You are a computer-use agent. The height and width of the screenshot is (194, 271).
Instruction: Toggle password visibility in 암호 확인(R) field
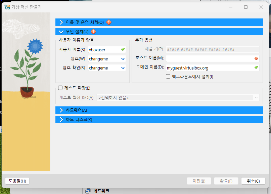point(123,68)
